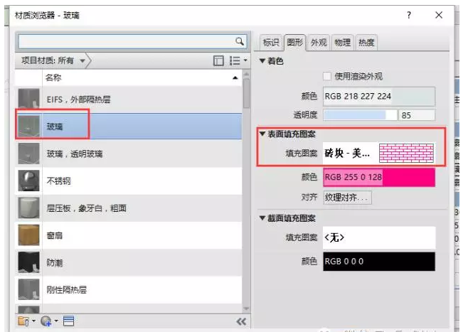Enable the 使用渲染外观 checkbox
The width and height of the screenshot is (468, 332).
pos(328,76)
